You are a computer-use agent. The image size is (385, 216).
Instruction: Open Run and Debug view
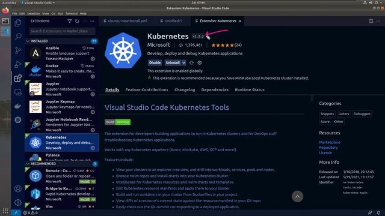[x=17, y=64]
